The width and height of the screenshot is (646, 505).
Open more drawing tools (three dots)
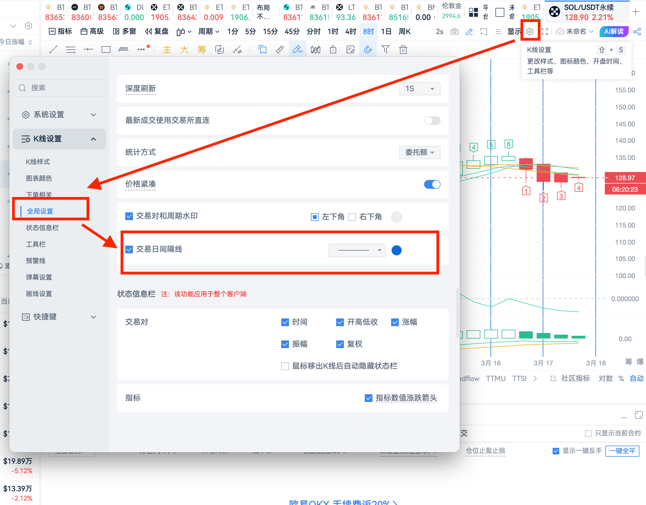[141, 49]
